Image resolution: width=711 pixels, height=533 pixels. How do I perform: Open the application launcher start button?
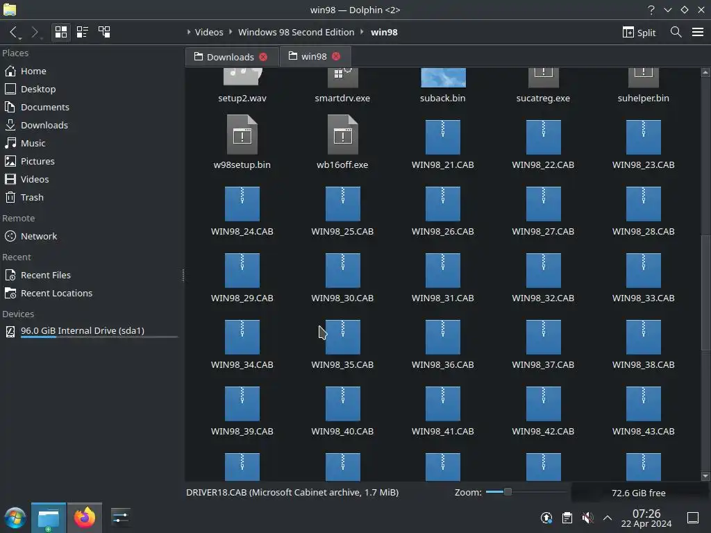pyautogui.click(x=15, y=518)
